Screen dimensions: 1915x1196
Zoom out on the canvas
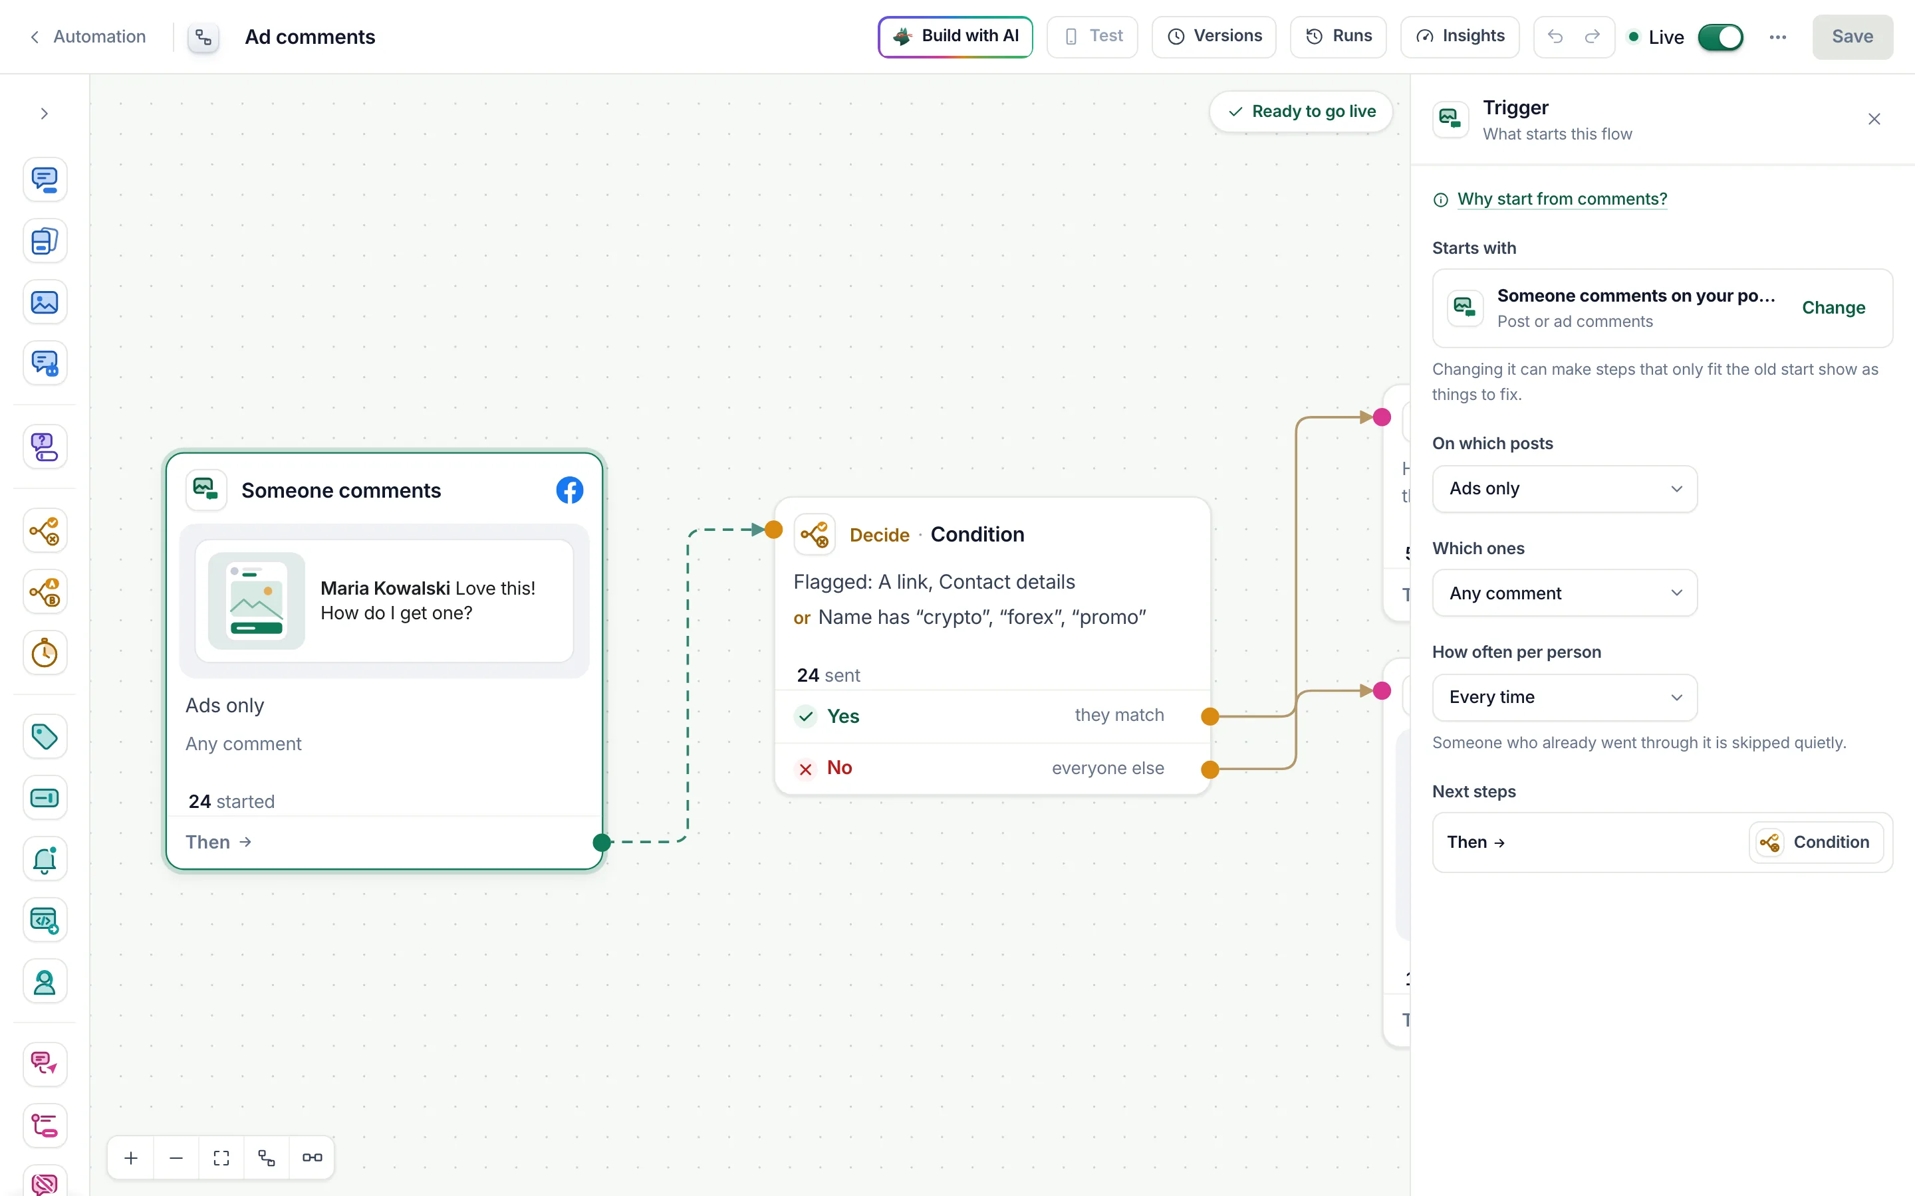click(176, 1158)
